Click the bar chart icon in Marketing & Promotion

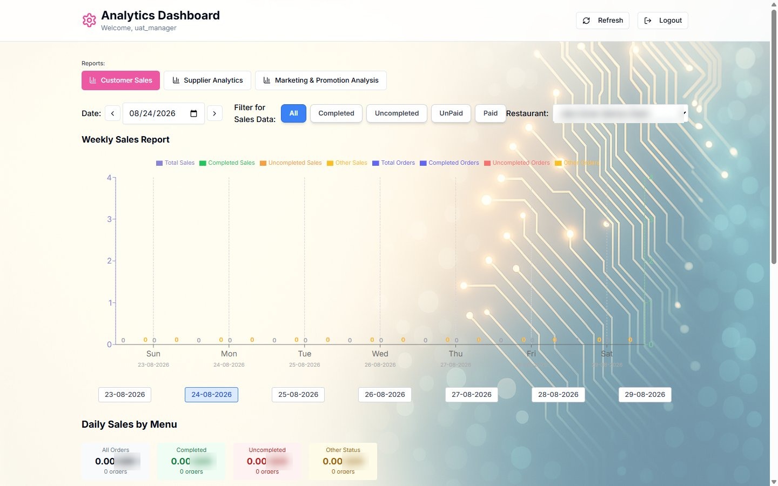(267, 80)
